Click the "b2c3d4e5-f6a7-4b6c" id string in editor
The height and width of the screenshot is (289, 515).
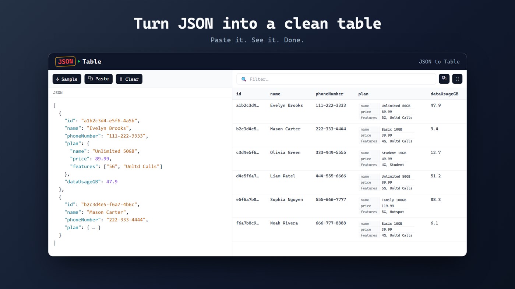[x=109, y=204]
